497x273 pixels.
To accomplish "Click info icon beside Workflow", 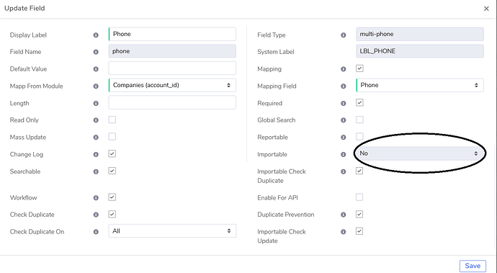I will point(96,198).
